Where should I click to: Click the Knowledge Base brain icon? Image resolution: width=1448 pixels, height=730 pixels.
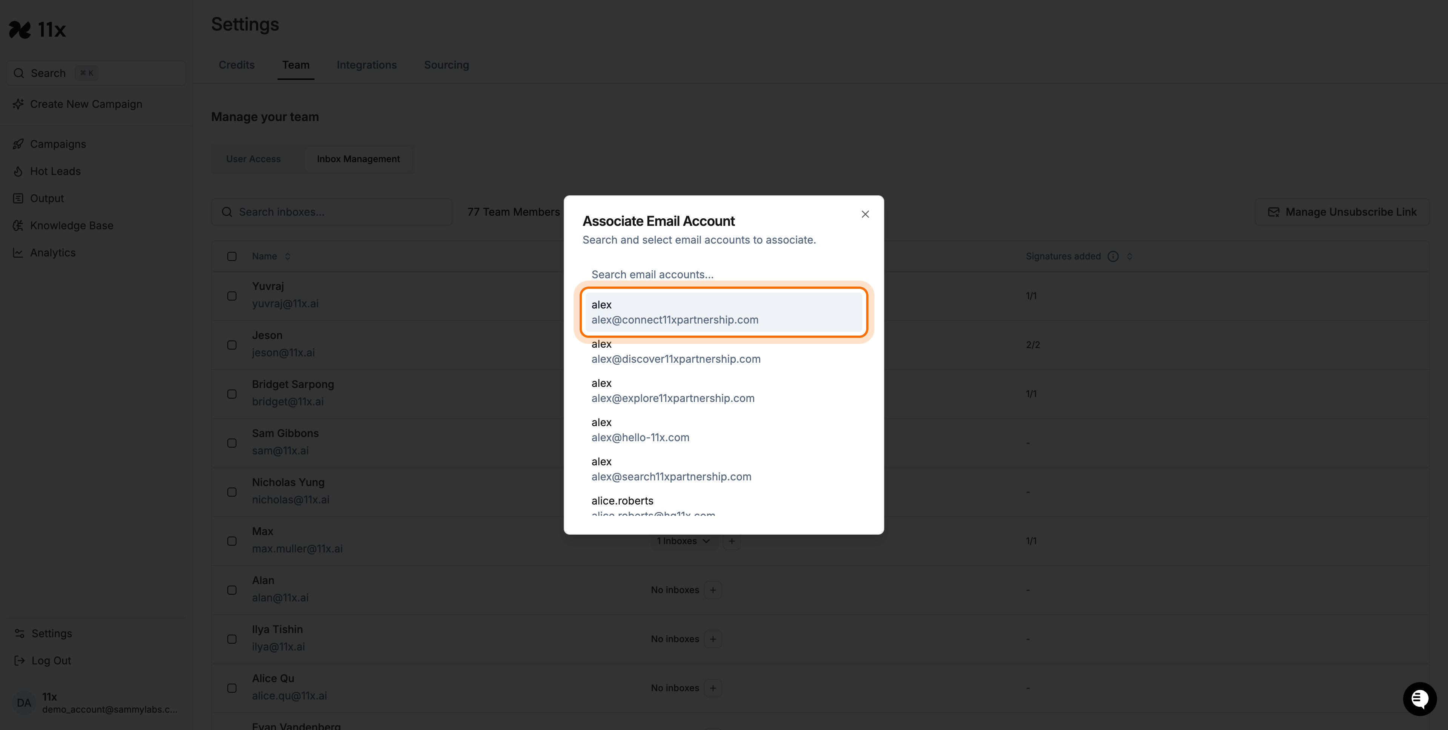tap(18, 225)
